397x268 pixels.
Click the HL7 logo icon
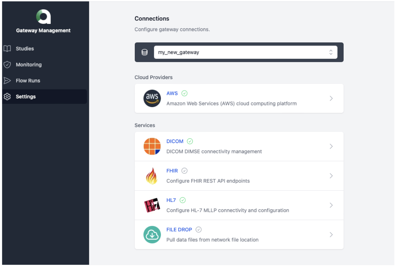(x=152, y=205)
